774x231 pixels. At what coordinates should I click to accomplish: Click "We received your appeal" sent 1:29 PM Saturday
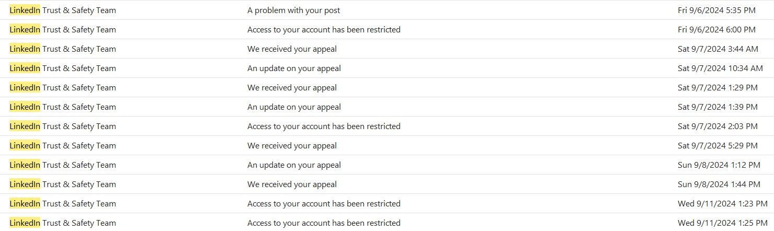pos(292,88)
